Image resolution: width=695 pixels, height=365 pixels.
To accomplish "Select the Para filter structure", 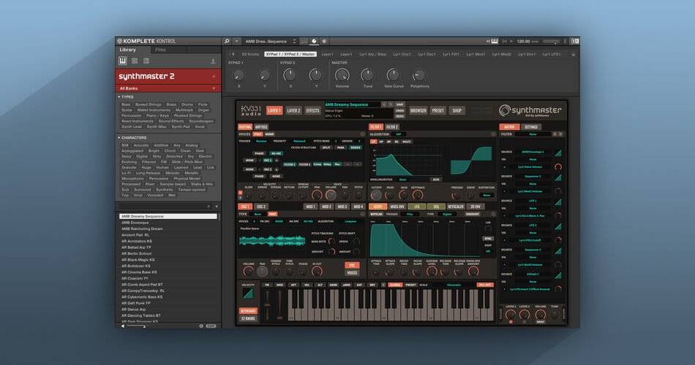I will [341, 147].
